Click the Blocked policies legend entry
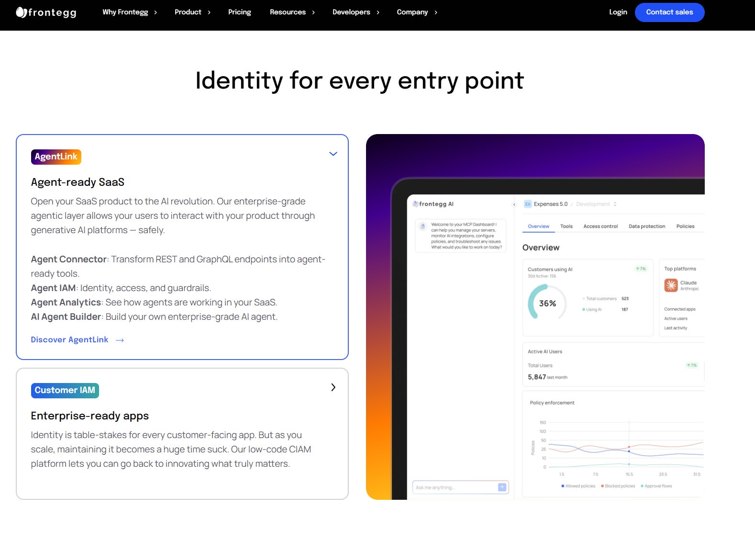This screenshot has width=755, height=541. pos(618,486)
